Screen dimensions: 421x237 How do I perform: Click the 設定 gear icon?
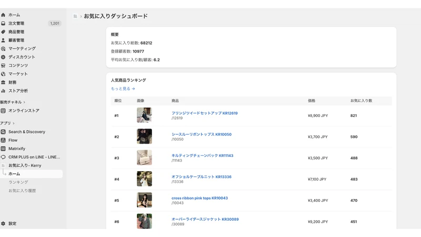(3, 223)
